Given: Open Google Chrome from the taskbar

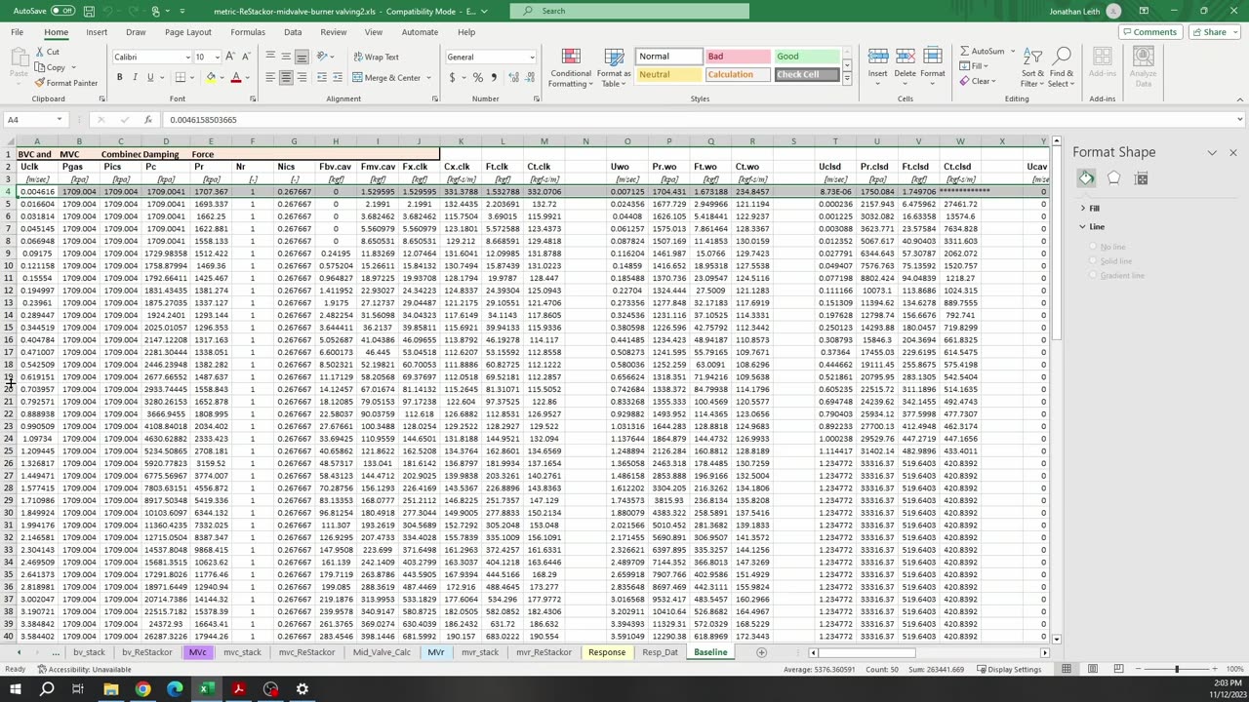Looking at the screenshot, I should (142, 689).
